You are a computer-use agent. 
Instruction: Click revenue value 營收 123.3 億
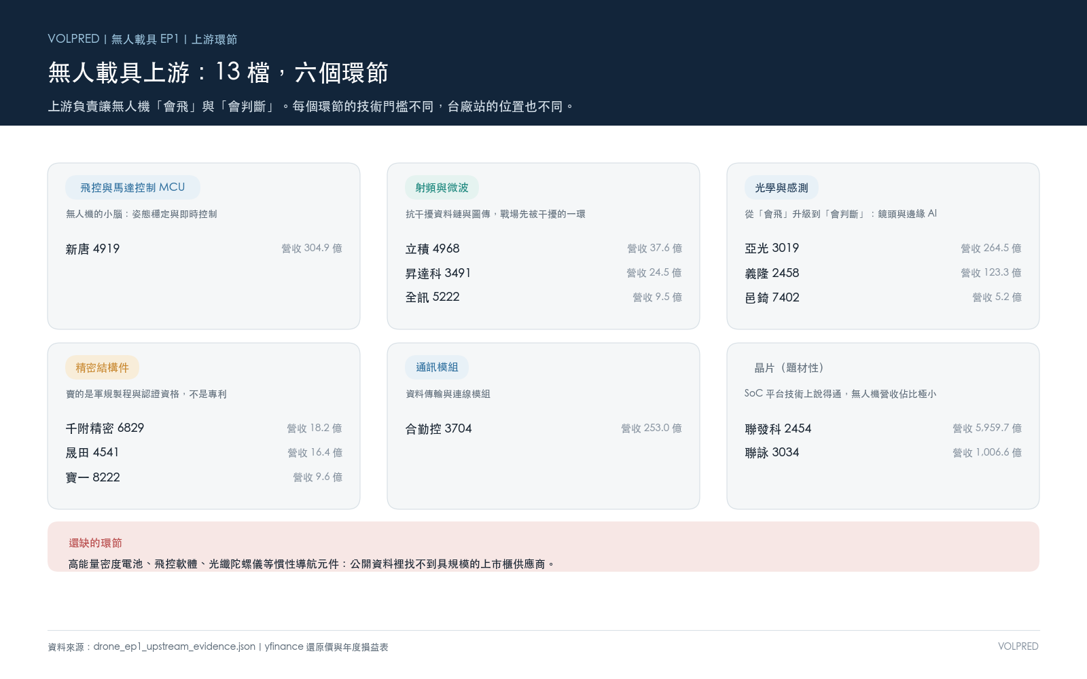pyautogui.click(x=991, y=273)
